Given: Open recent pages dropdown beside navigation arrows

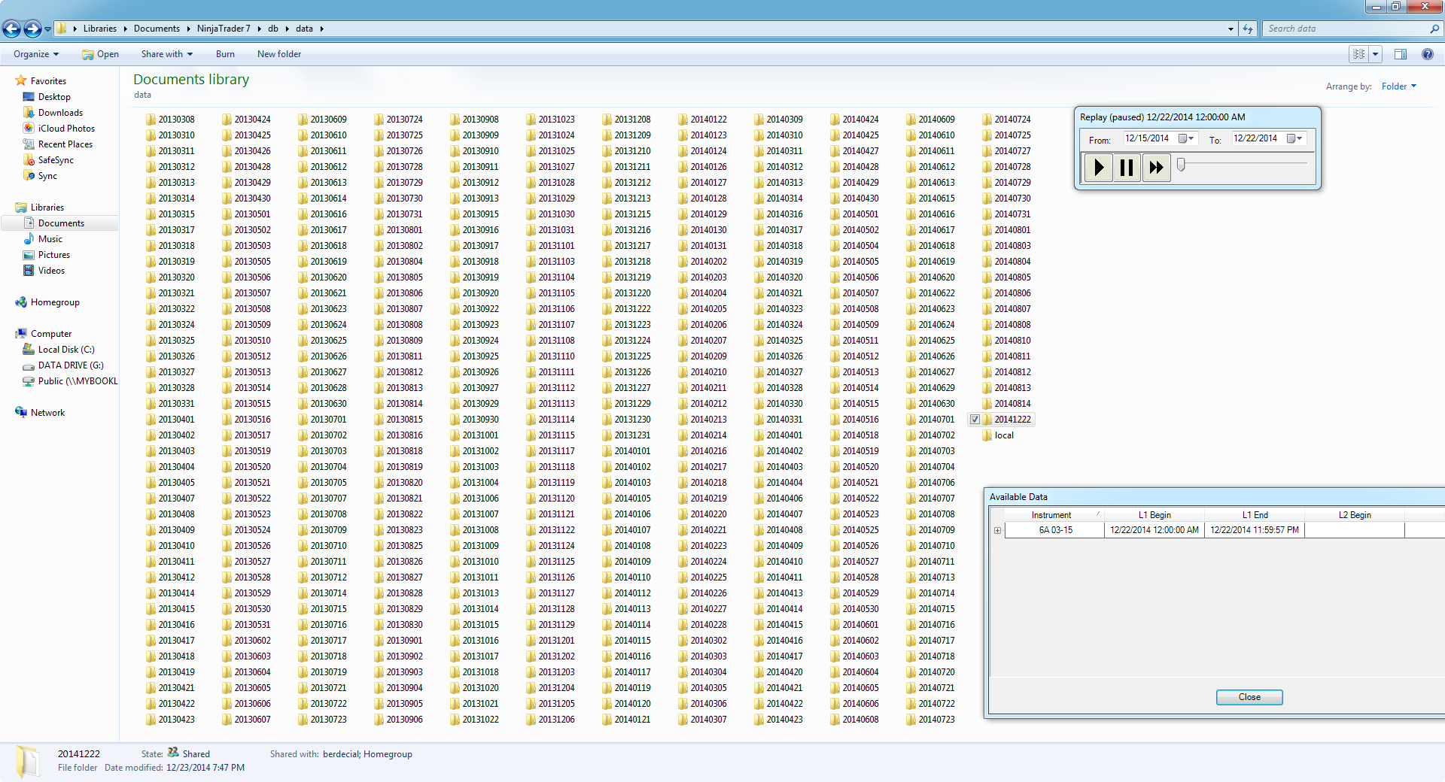Looking at the screenshot, I should pos(47,29).
